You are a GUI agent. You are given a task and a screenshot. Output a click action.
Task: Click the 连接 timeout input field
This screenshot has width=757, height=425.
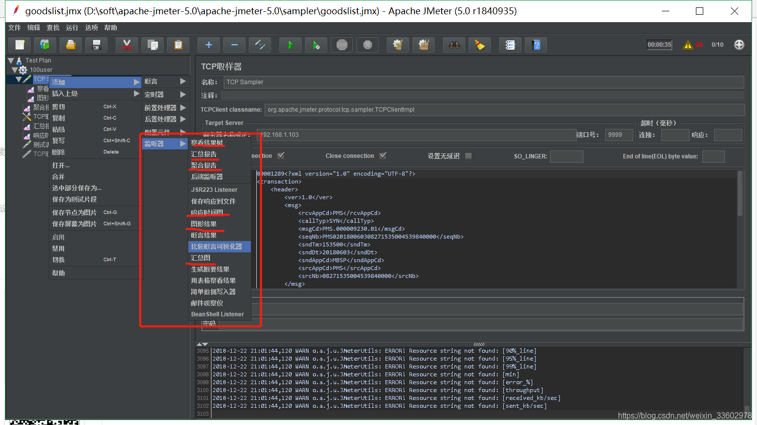click(675, 135)
